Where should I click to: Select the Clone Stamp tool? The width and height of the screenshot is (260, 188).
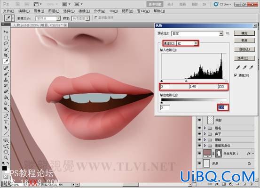(6, 80)
